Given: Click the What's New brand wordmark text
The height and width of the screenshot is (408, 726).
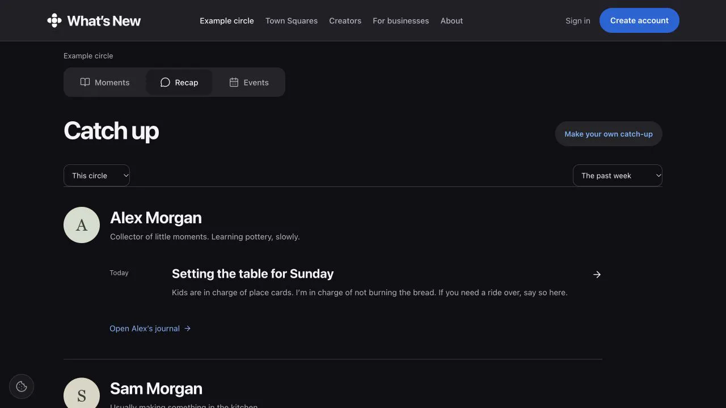Looking at the screenshot, I should (x=104, y=21).
